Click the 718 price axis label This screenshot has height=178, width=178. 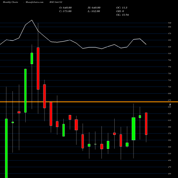click(169, 87)
